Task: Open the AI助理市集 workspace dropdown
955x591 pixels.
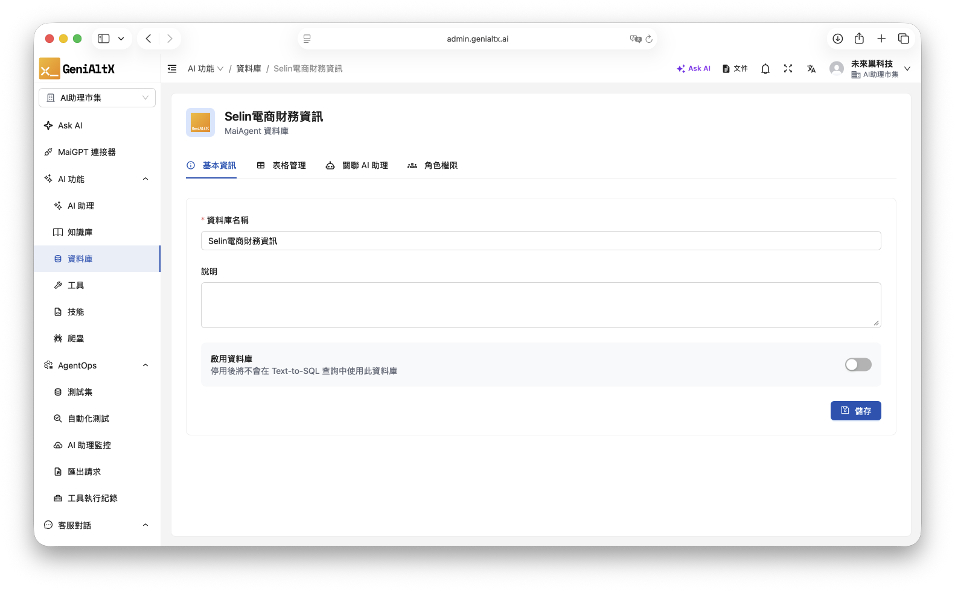Action: [x=97, y=98]
